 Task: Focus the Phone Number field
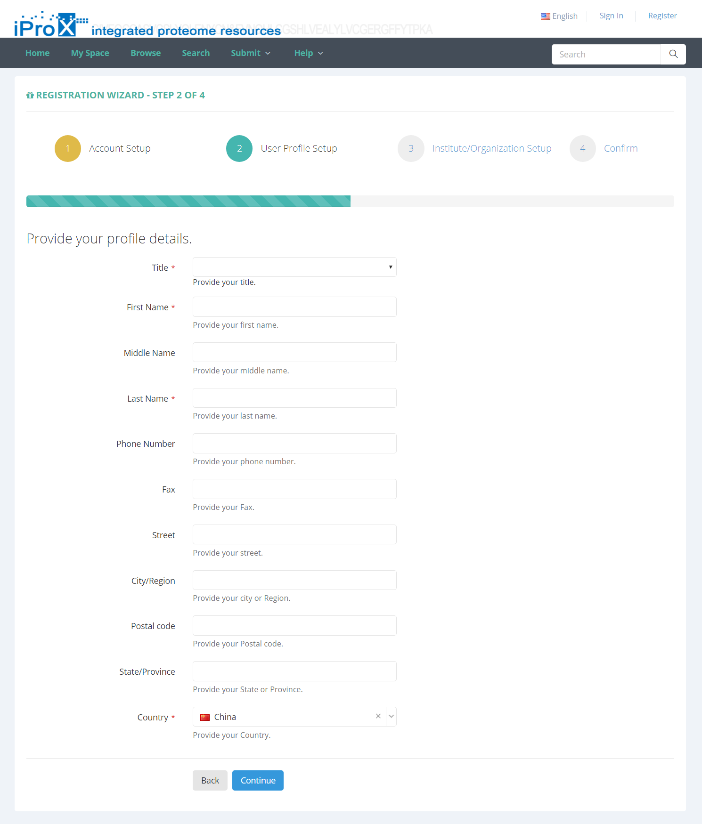click(x=294, y=443)
